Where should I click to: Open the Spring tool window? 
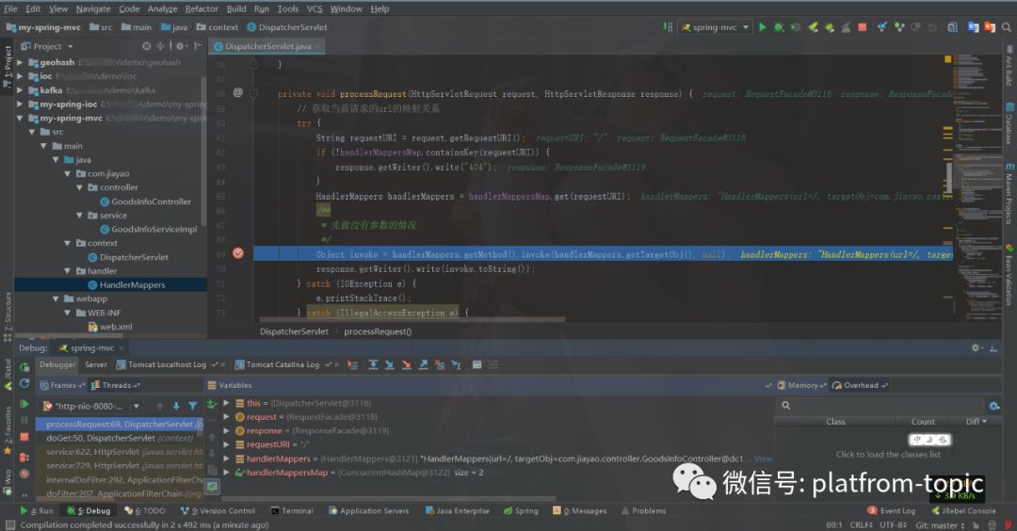[521, 511]
